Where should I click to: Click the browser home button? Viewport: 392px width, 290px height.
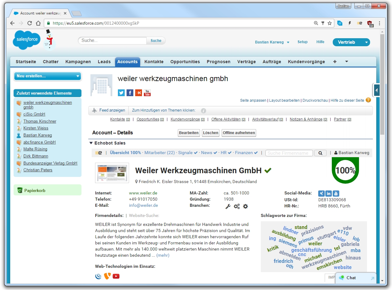click(x=38, y=23)
